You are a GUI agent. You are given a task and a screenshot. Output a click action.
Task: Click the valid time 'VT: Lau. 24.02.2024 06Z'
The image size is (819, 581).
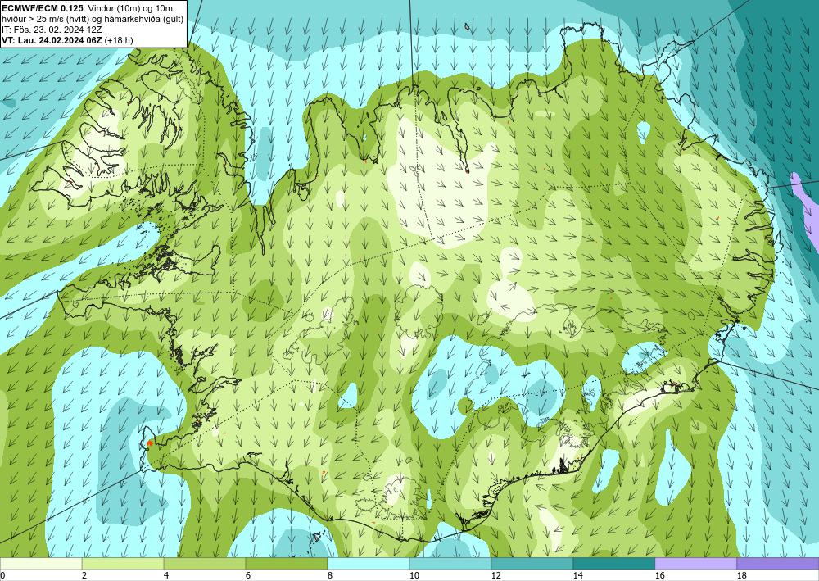(52, 40)
